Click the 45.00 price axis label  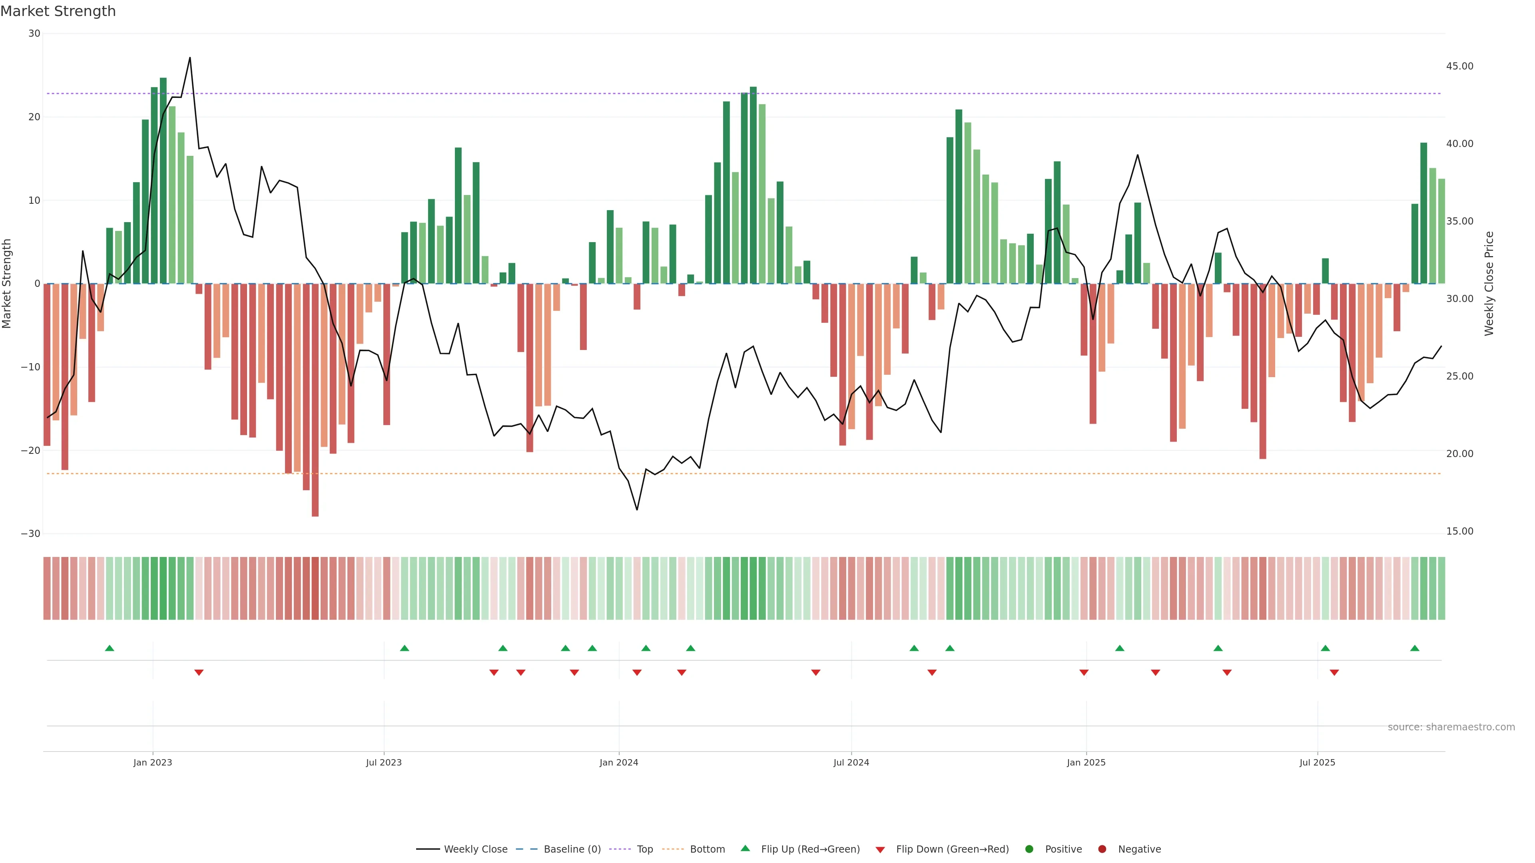(x=1459, y=66)
